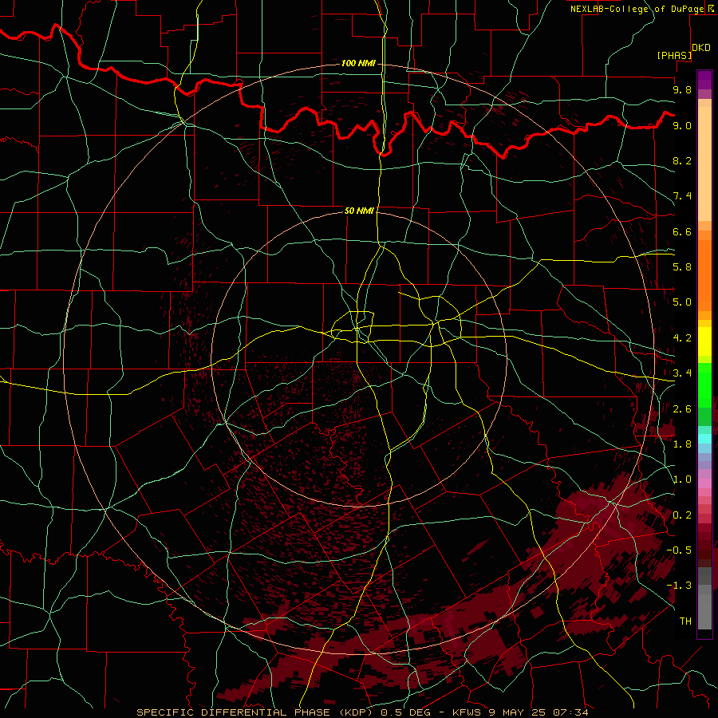The height and width of the screenshot is (718, 718).
Task: Click the 3.4 scale value
Action: click(682, 373)
